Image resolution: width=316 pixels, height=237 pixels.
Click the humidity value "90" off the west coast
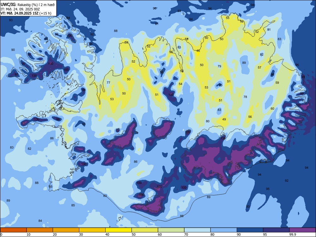[x=13, y=50]
